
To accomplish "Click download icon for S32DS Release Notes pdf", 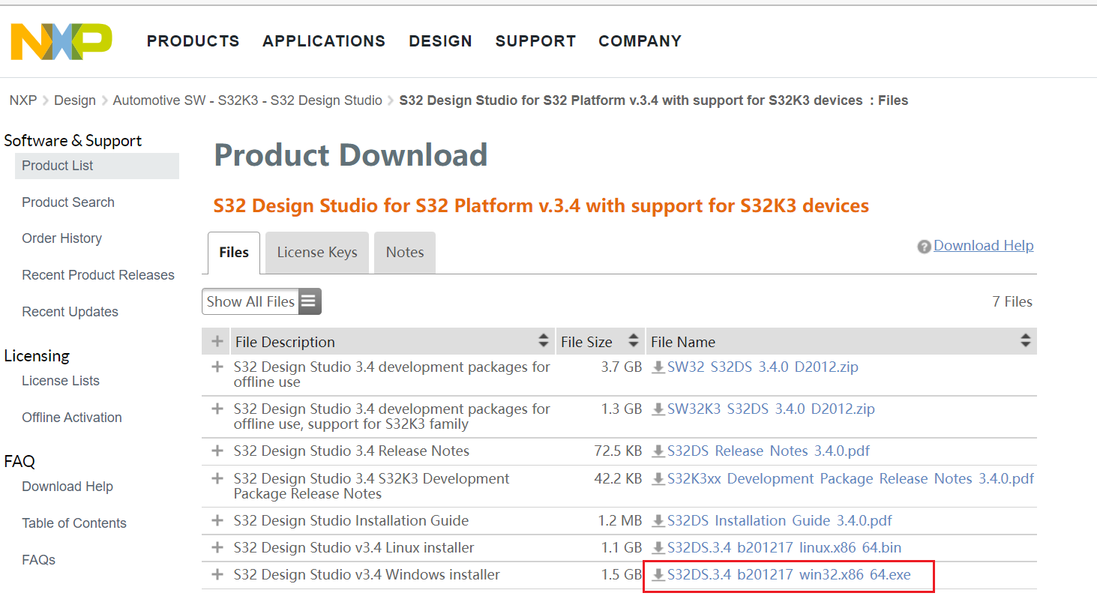I will (658, 451).
